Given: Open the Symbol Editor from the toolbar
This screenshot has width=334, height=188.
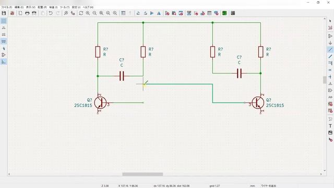Looking at the screenshot, I should click(x=167, y=13).
